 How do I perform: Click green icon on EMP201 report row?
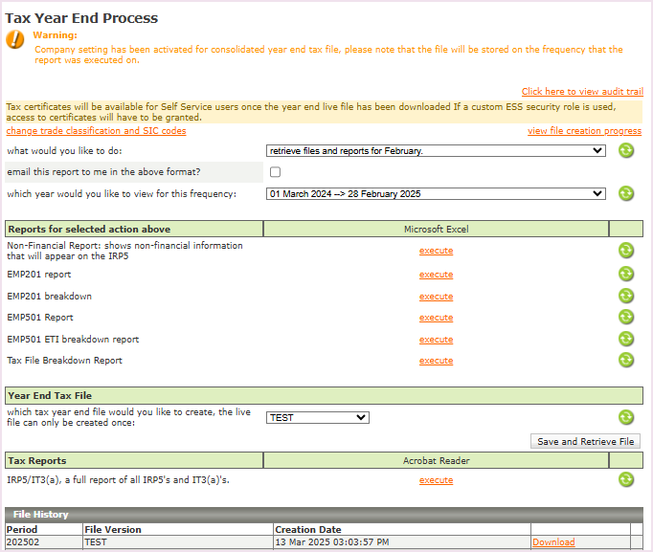(626, 275)
